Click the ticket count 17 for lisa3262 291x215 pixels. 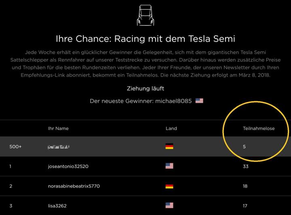click(245, 206)
